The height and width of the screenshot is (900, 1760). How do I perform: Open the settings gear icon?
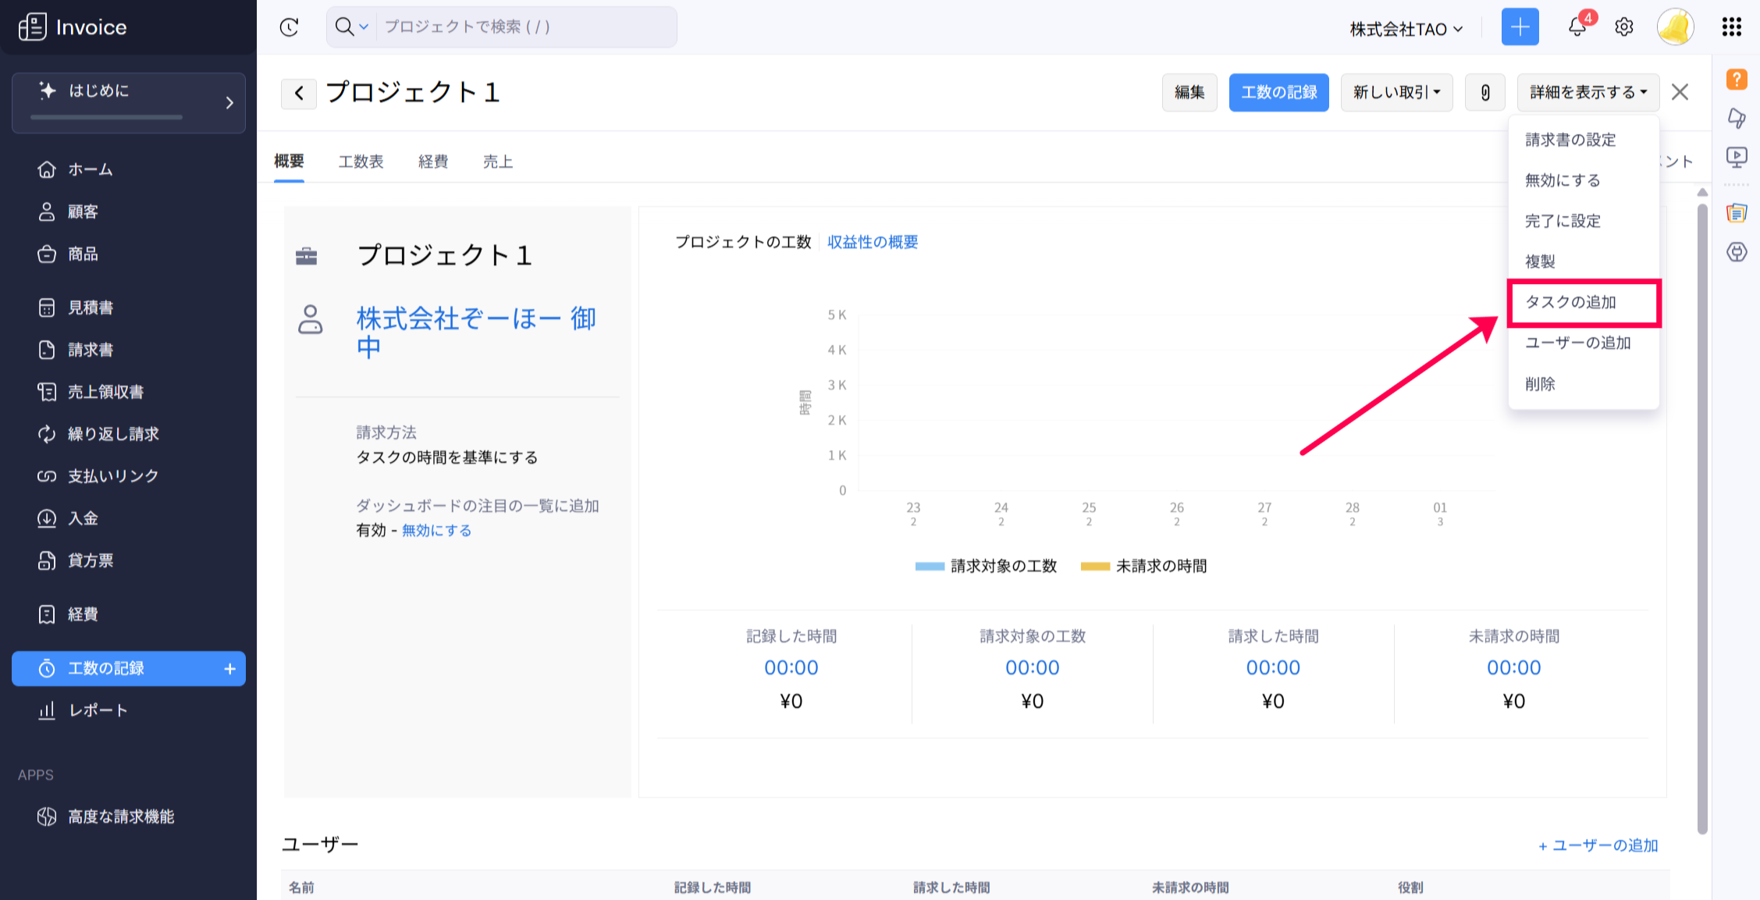pos(1624,27)
